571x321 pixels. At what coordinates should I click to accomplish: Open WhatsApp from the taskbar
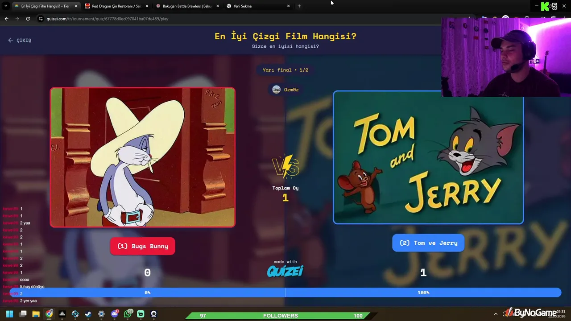(128, 314)
